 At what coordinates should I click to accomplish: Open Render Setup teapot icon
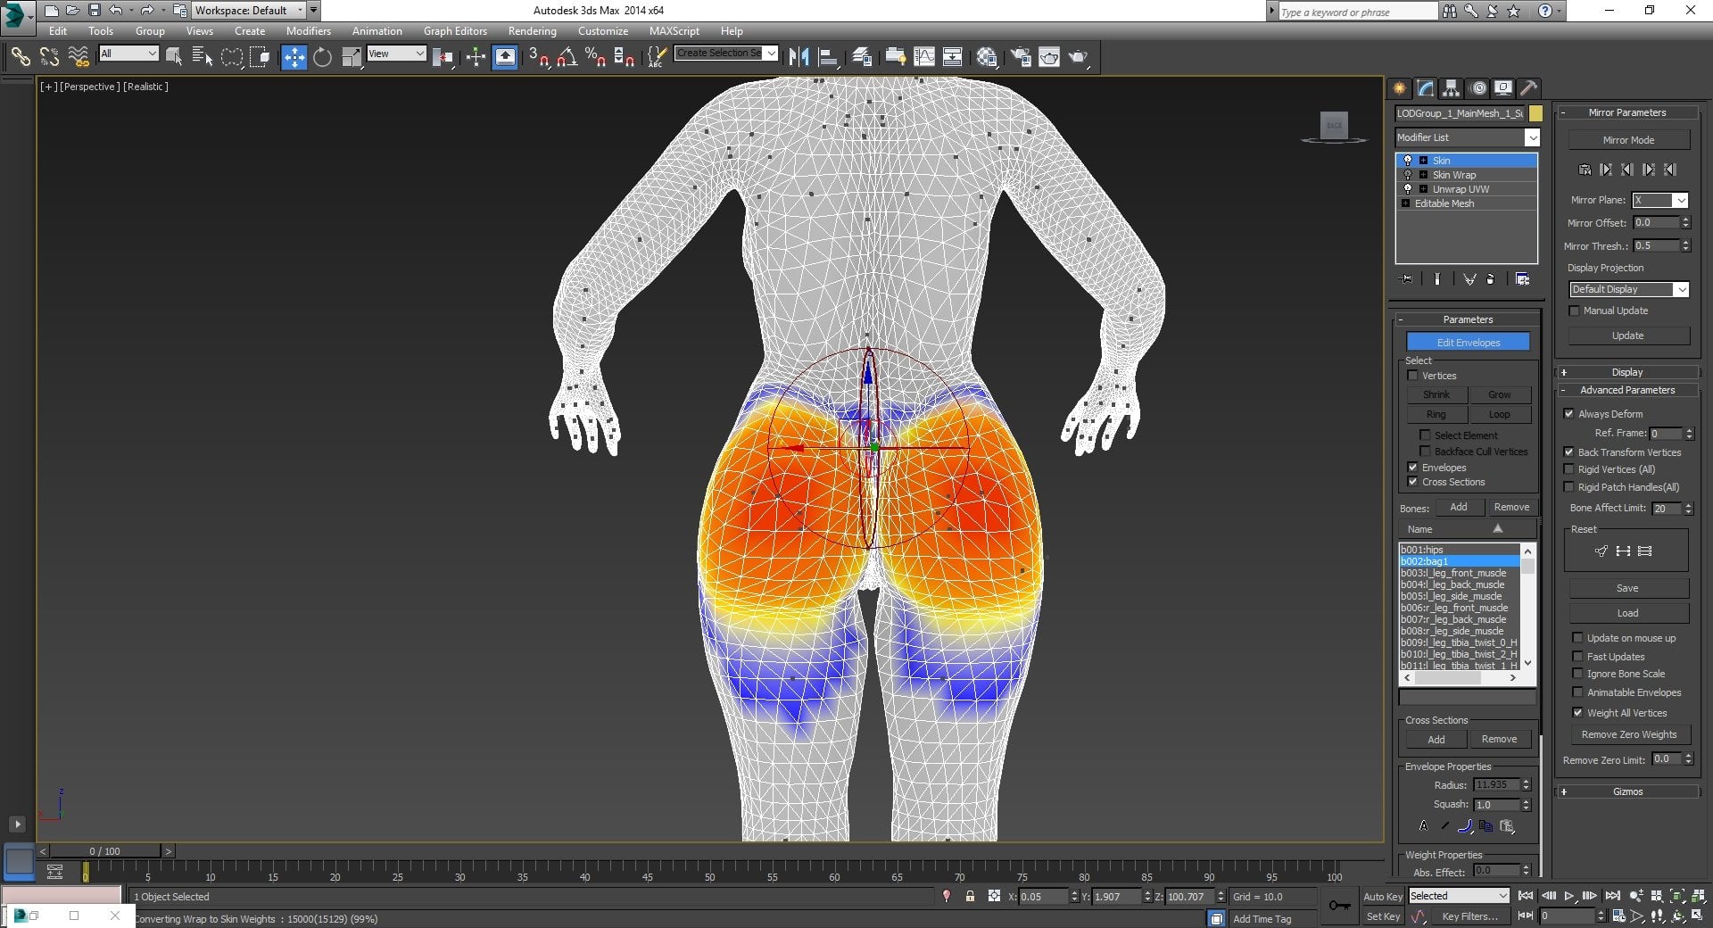pos(1021,57)
